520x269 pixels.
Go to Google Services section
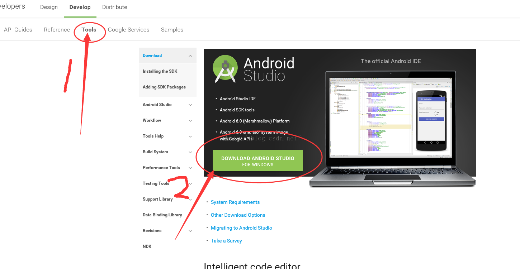point(128,30)
